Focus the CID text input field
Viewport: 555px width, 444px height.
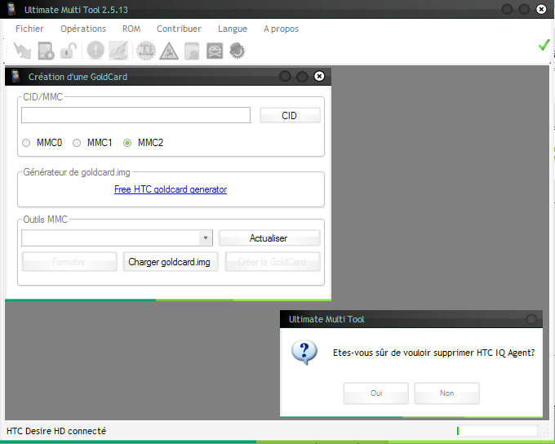pos(136,115)
